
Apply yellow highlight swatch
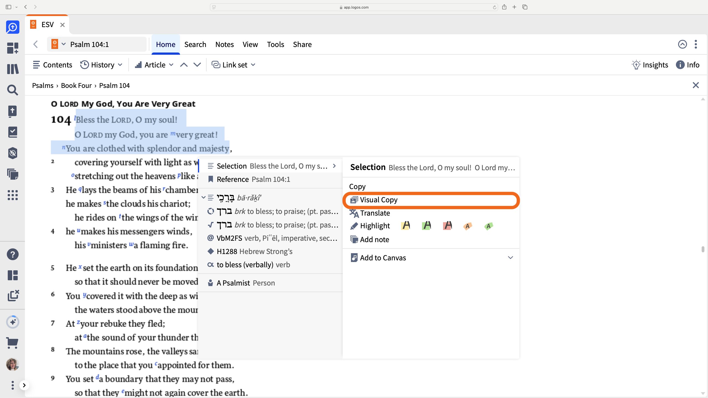pos(405,226)
